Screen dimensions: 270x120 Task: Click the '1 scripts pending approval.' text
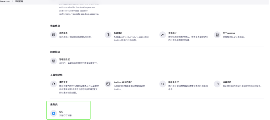(x=85, y=14)
